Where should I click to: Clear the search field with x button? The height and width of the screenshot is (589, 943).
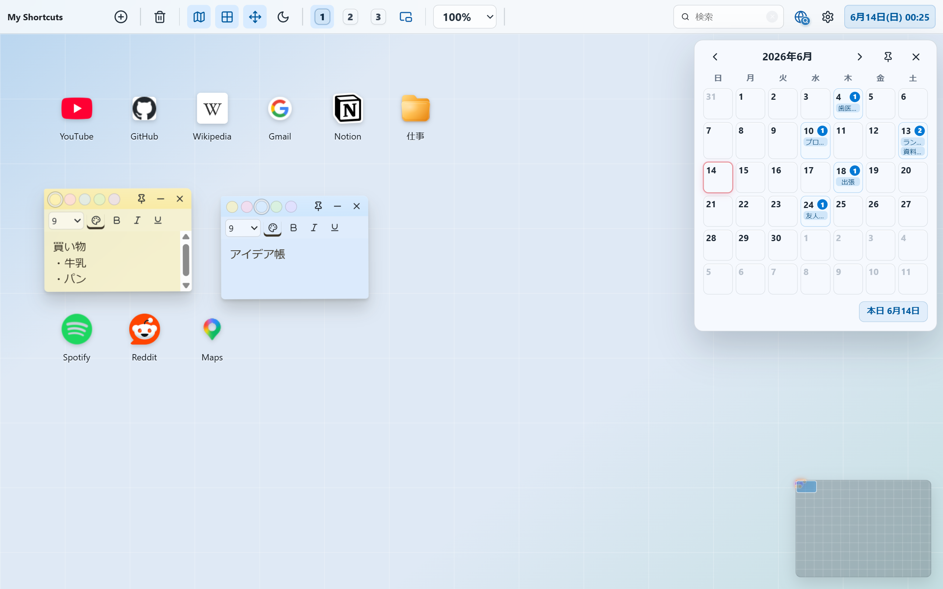click(772, 17)
